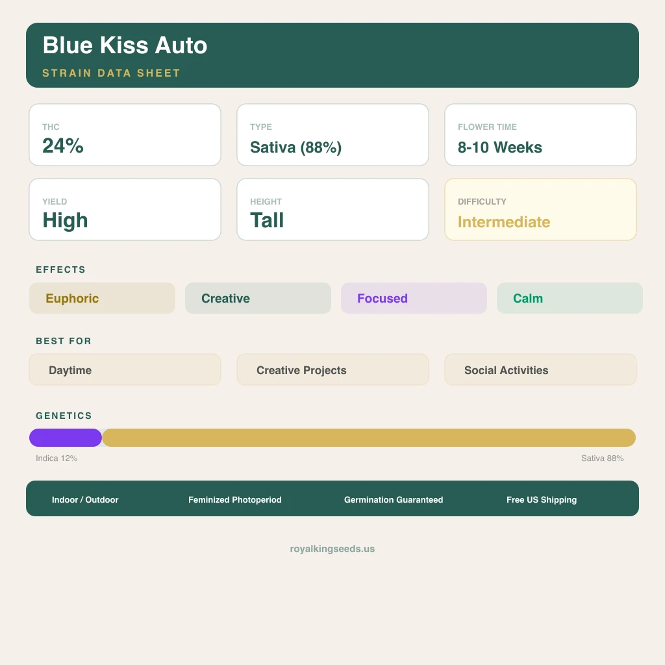The height and width of the screenshot is (665, 665).
Task: Click the gold Sativa genetics bar segment
Action: (x=368, y=438)
